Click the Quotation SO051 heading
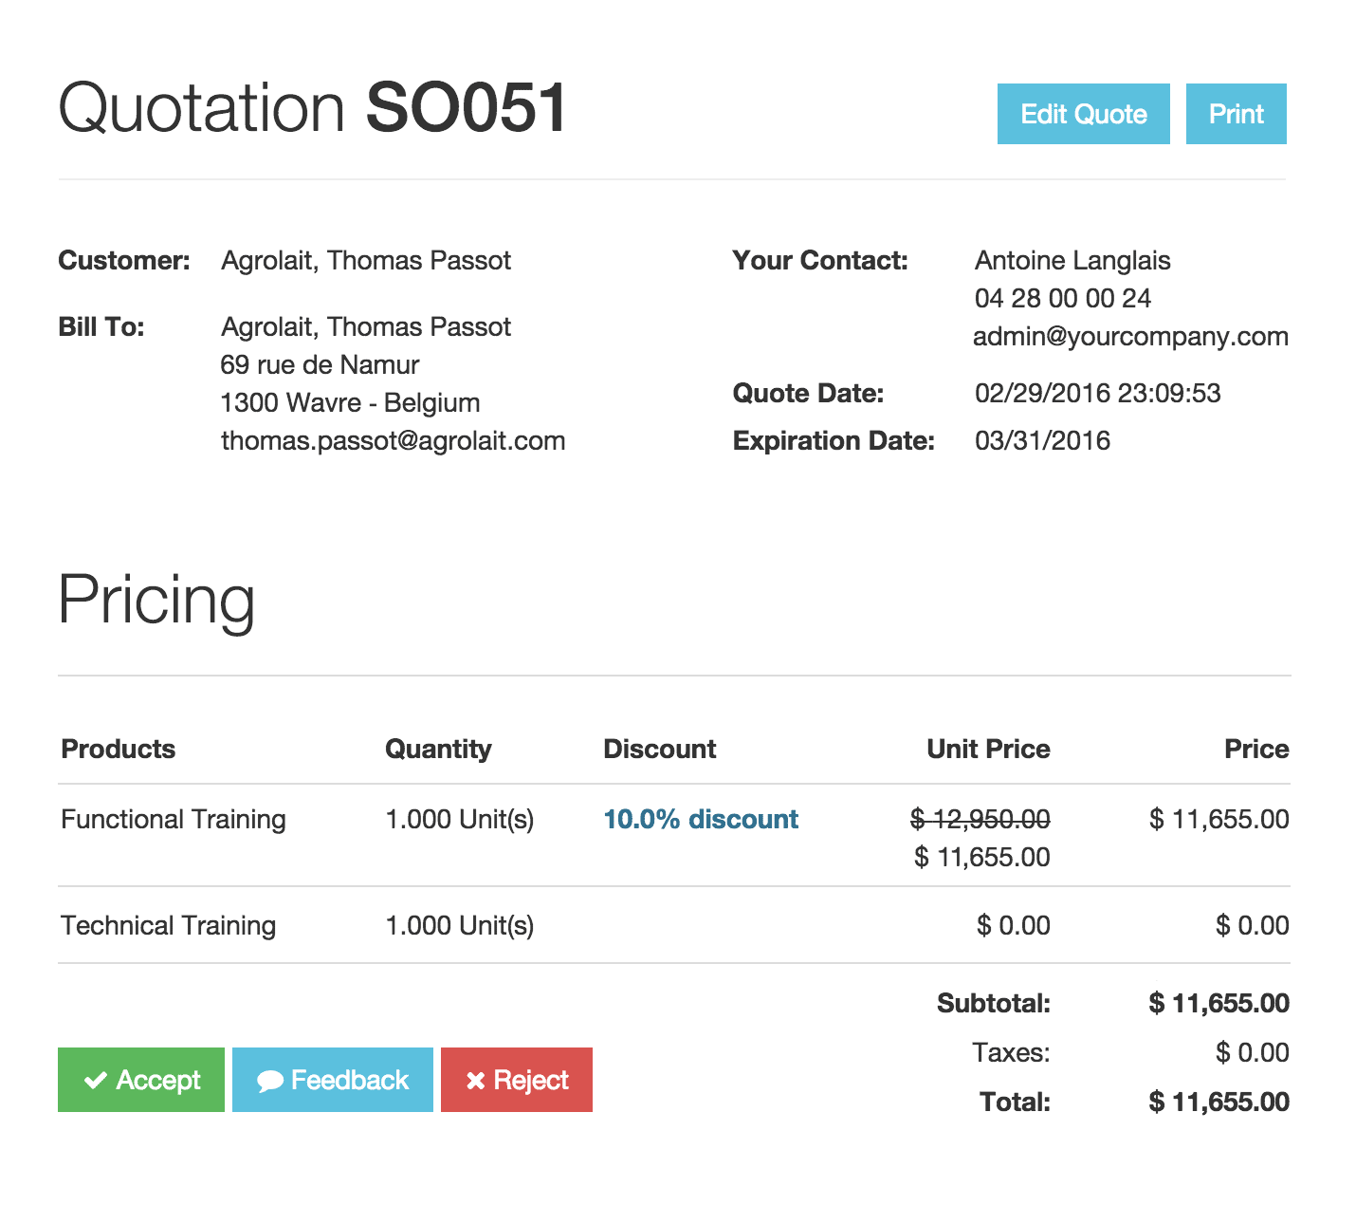 (311, 106)
